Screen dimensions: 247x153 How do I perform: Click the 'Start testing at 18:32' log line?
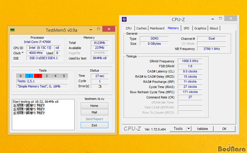(x=35, y=101)
